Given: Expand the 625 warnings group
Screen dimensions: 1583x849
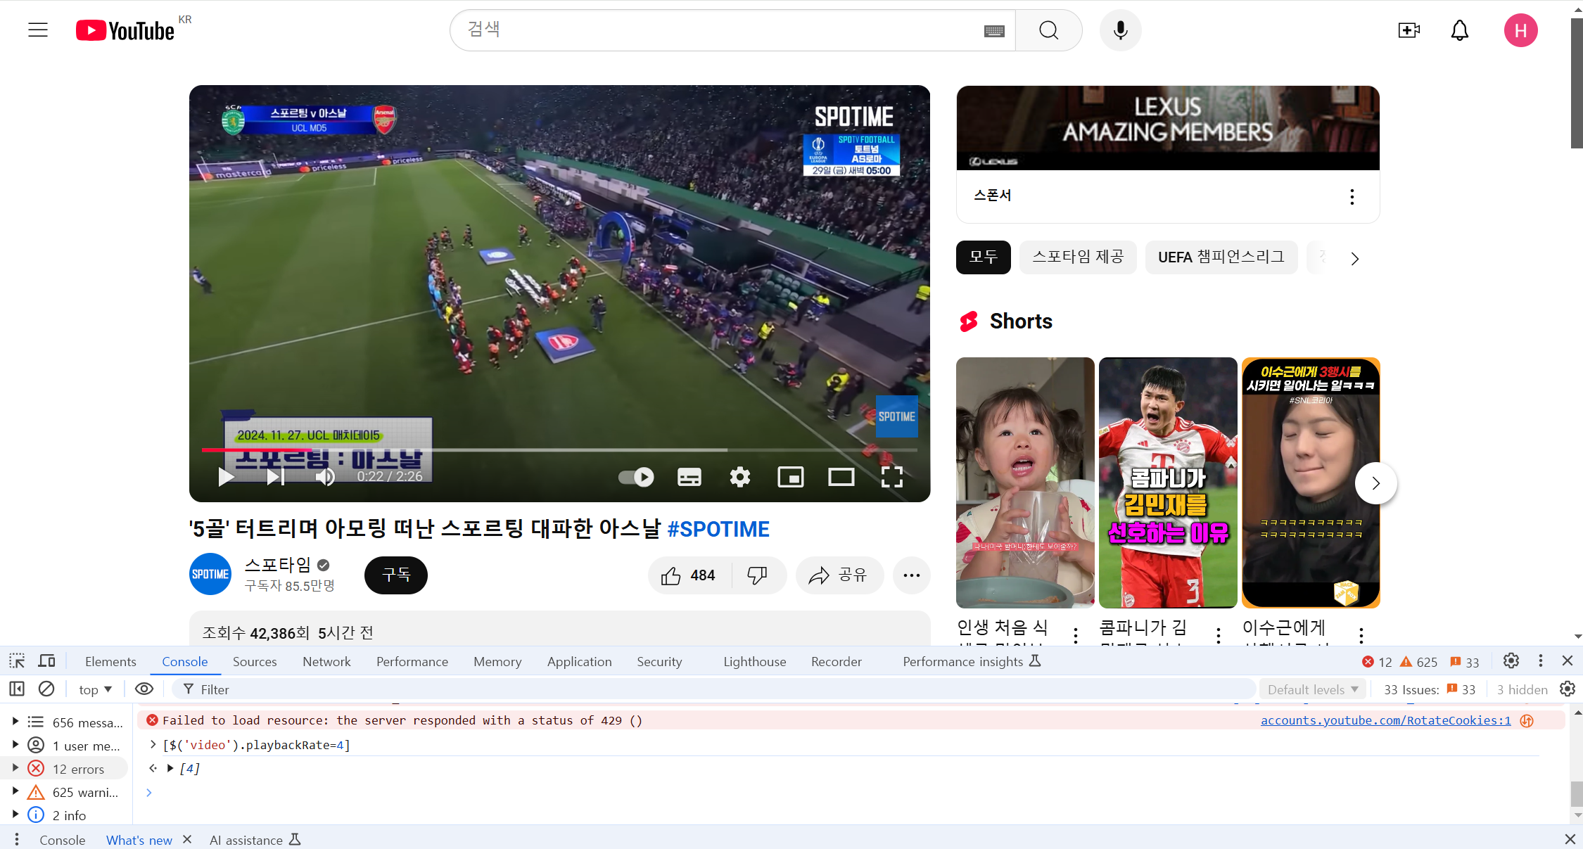Looking at the screenshot, I should [x=15, y=791].
